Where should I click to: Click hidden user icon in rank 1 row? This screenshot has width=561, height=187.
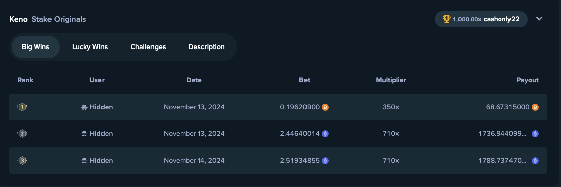84,107
